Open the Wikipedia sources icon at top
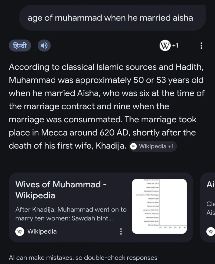Image resolution: width=215 pixels, height=264 pixels. tap(165, 46)
